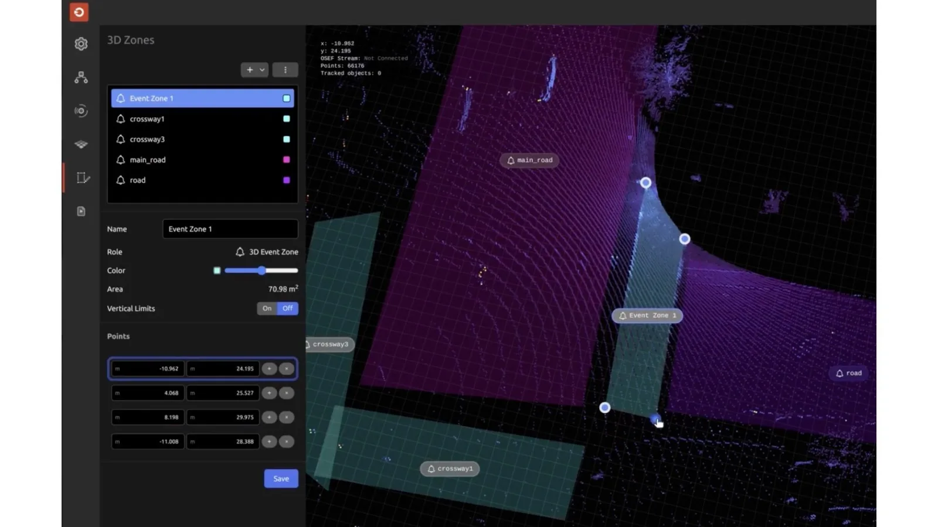Open the document sidebar icon

click(81, 211)
